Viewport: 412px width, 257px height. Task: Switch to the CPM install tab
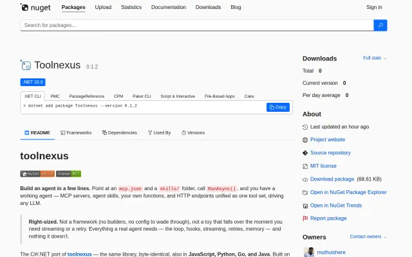click(118, 96)
